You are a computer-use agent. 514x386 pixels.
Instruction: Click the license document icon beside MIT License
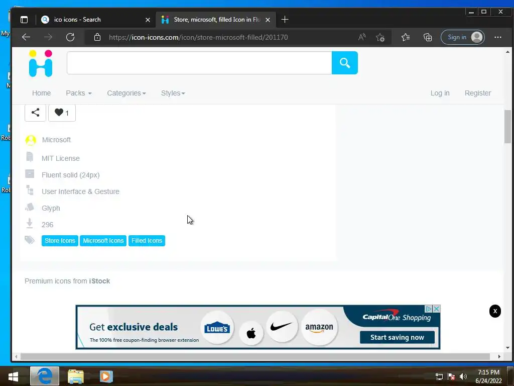tap(30, 157)
